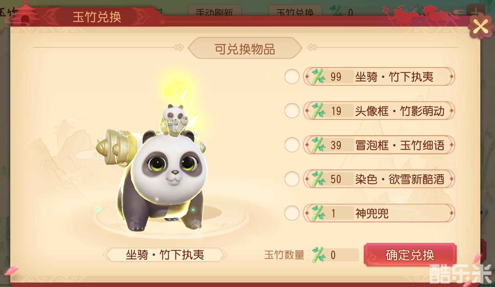
Task: Select the radio button for 坐骑·竹下执夷
Action: pos(292,77)
